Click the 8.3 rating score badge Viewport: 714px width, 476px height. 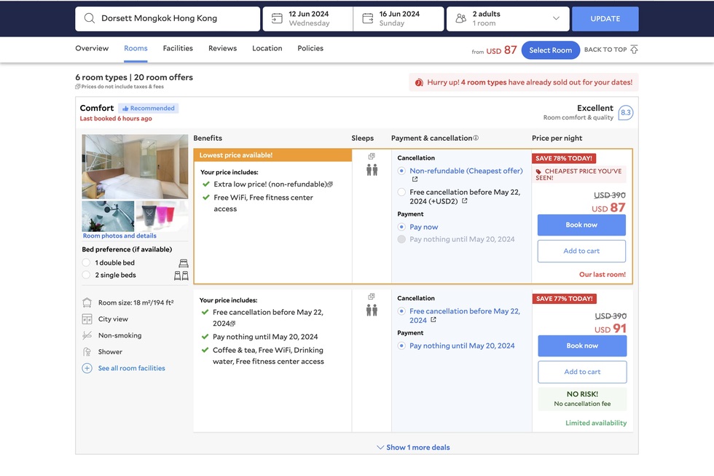pyautogui.click(x=626, y=112)
